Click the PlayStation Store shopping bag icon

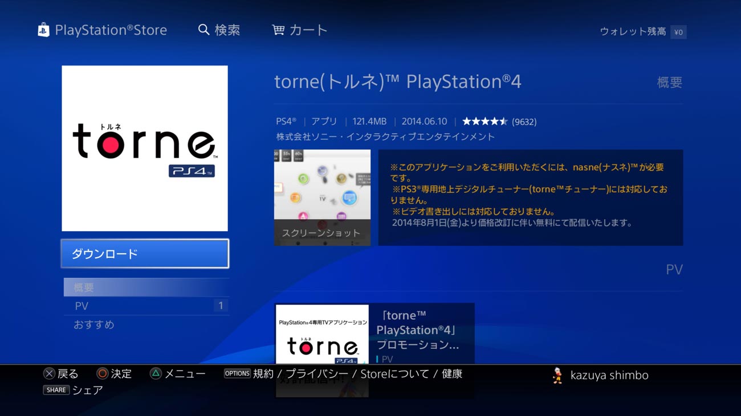pos(43,30)
